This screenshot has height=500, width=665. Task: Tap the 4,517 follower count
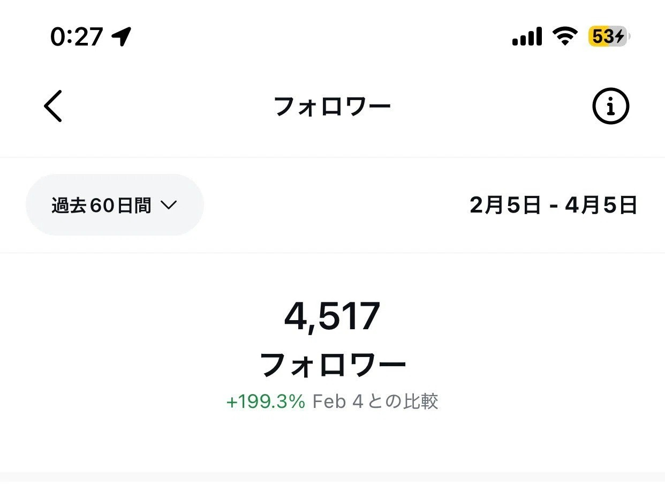[332, 317]
